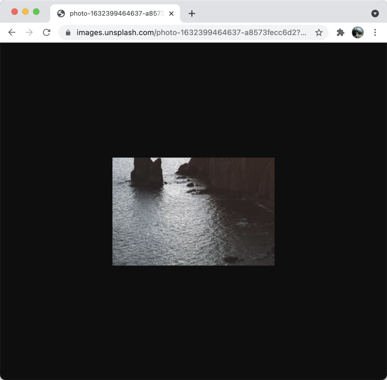
Task: Close the window with red button
Action: [x=15, y=12]
